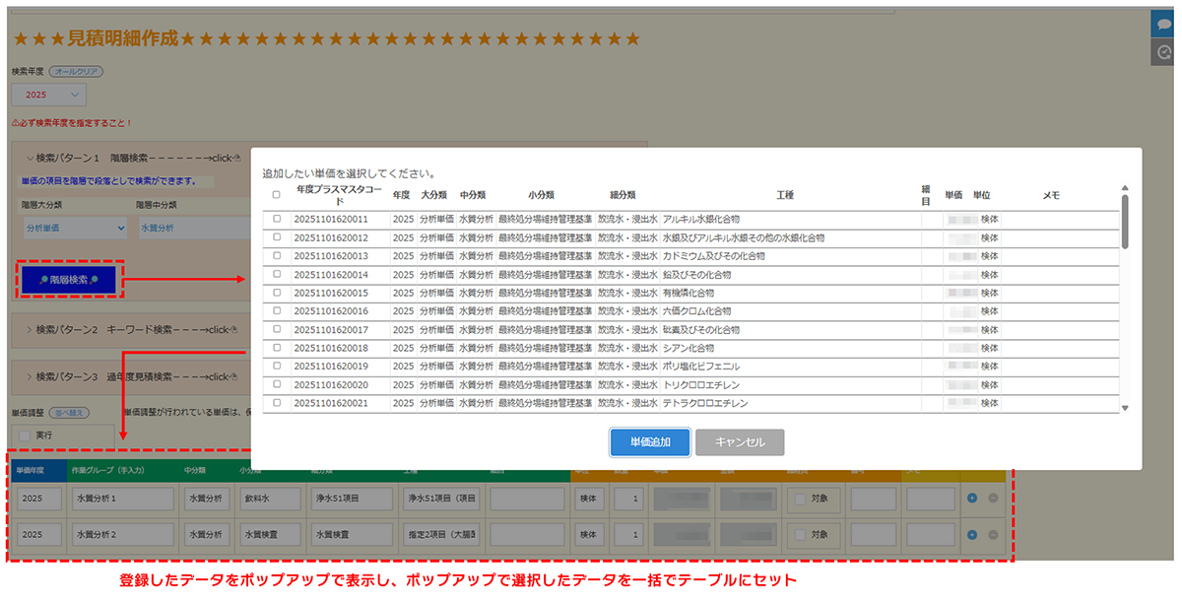Click blue plus icon in 水質分析2 row
Image resolution: width=1182 pixels, height=604 pixels.
pos(972,534)
